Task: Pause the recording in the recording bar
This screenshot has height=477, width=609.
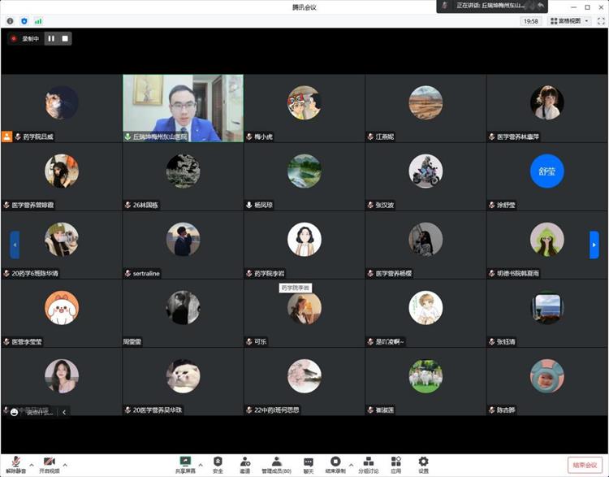Action: point(51,38)
